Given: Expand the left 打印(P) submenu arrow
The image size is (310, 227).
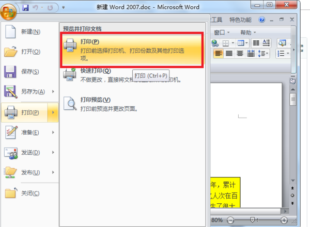Looking at the screenshot, I should coord(53,112).
